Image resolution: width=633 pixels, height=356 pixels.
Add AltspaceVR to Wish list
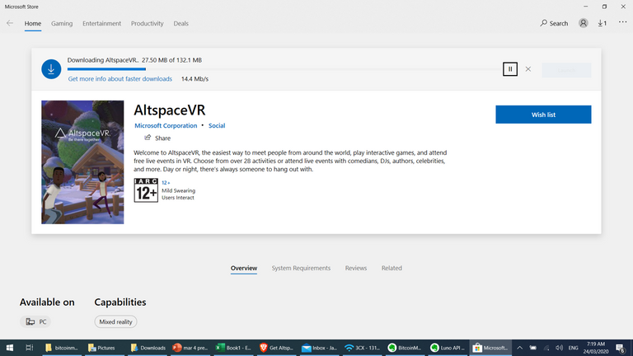tap(543, 115)
